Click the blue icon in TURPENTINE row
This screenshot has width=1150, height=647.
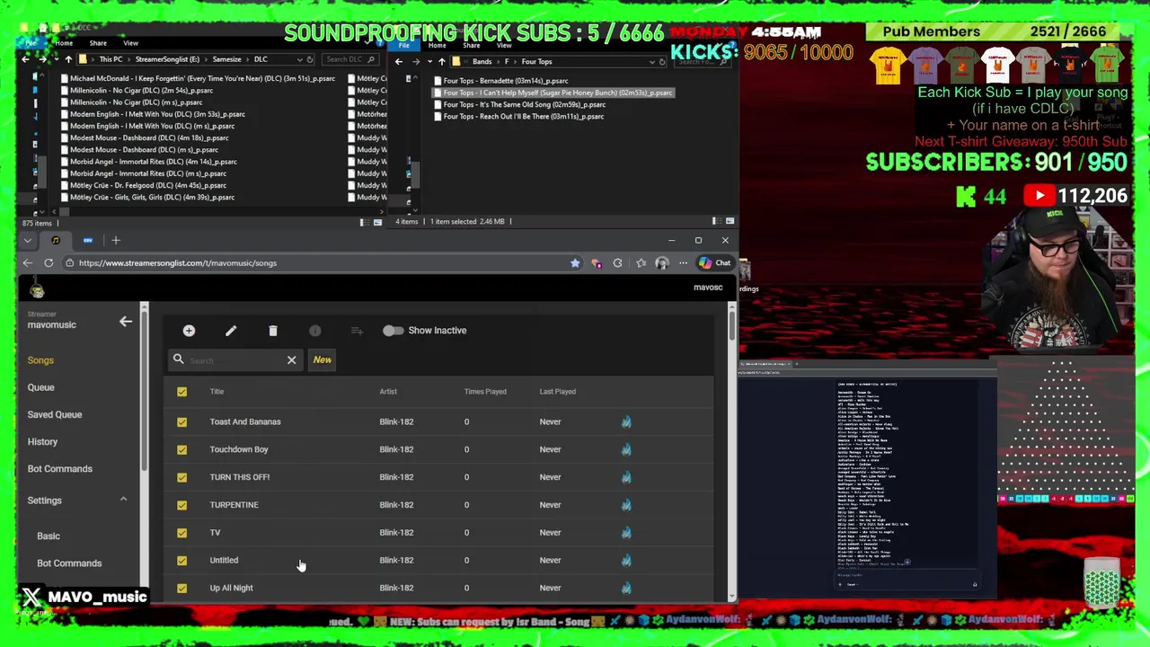click(x=626, y=505)
